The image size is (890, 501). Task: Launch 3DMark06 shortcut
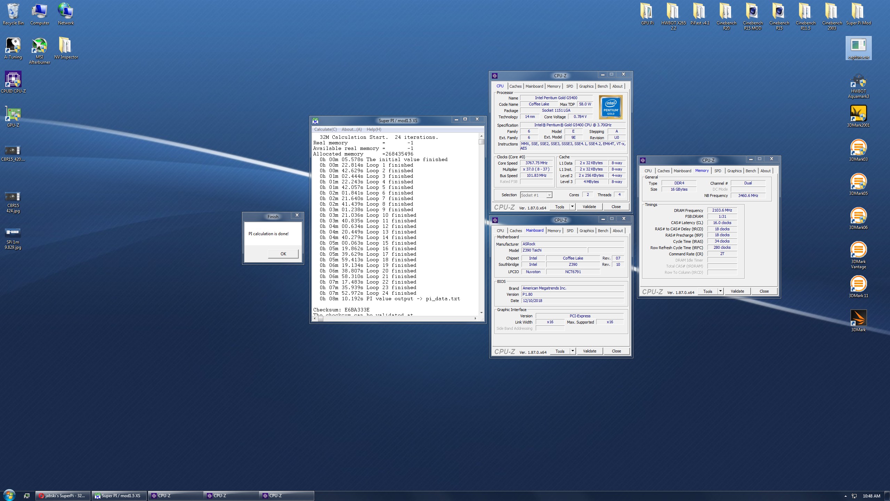coord(858,218)
